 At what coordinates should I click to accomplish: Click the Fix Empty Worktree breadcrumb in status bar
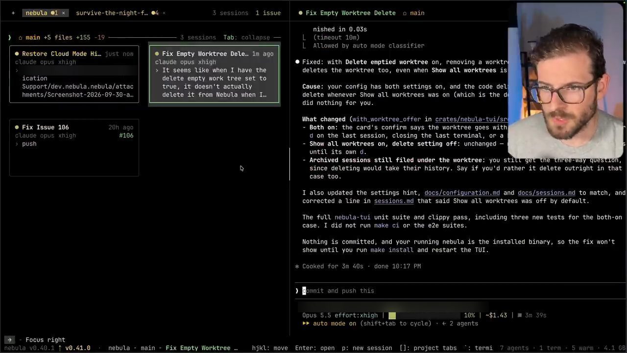[201, 348]
